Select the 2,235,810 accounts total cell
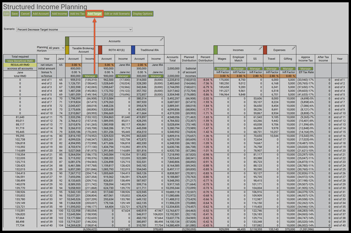The height and width of the screenshot is (233, 351). click(x=172, y=80)
